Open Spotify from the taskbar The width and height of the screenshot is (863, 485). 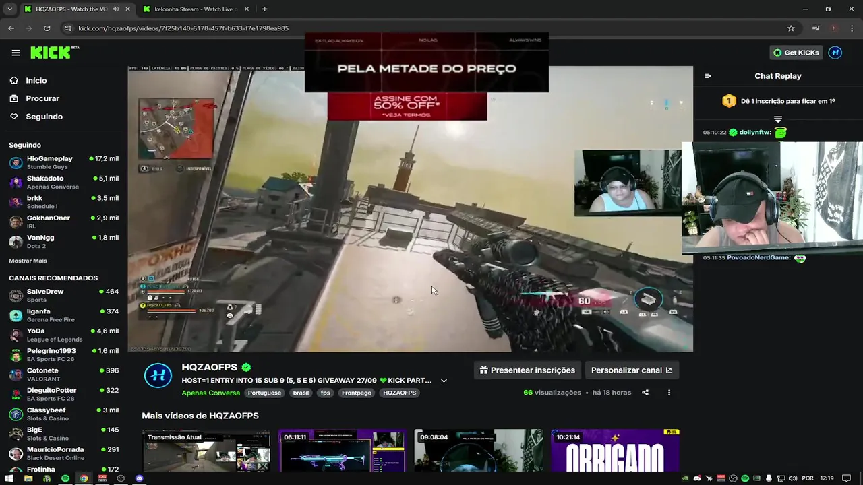(65, 478)
